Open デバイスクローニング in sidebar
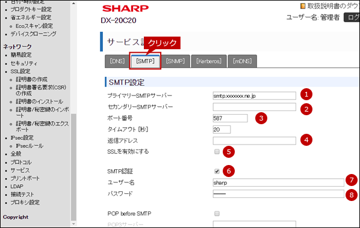The height and width of the screenshot is (228, 360). [33, 34]
